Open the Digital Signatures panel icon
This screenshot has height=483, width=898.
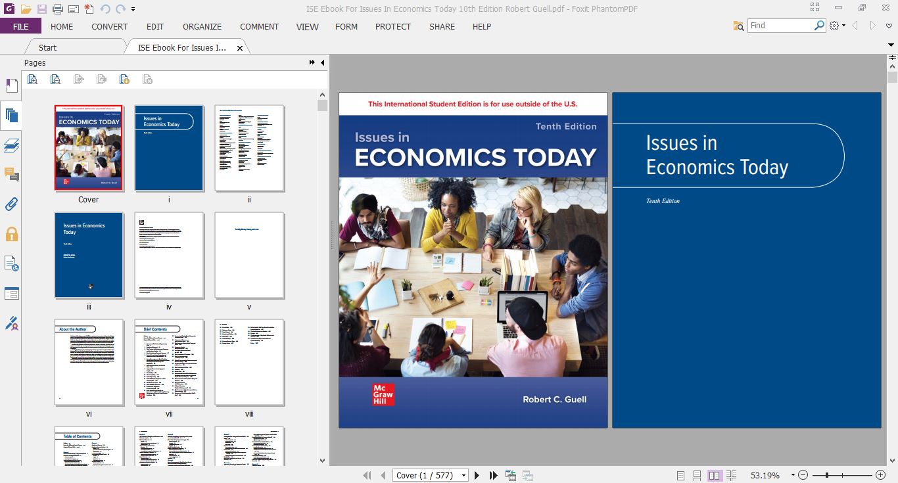pyautogui.click(x=11, y=323)
